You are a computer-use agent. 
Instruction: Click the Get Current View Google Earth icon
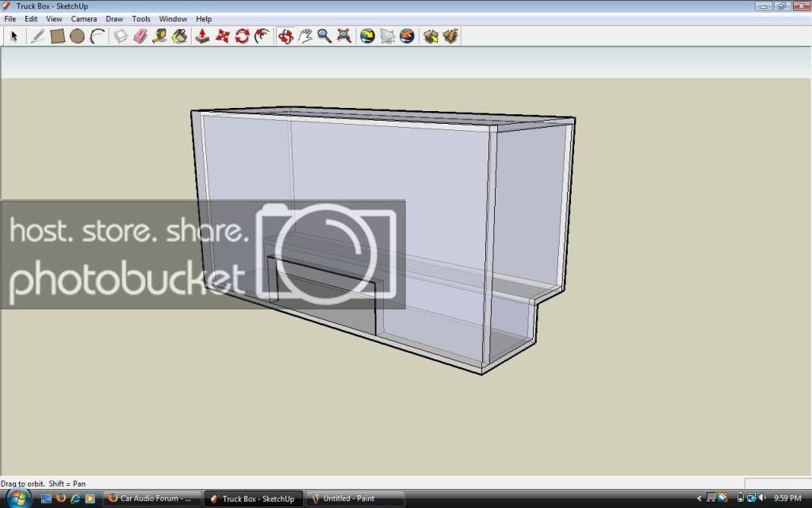(x=367, y=37)
